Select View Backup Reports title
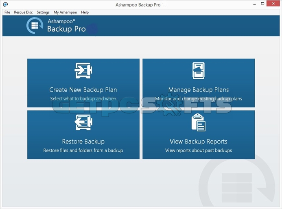Viewport: 282px width, 209px height. 198,142
